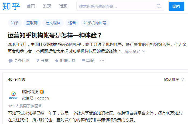Open the 腾讯科技 author name link
Image resolution: width=188 pixels, height=124 pixels.
pyautogui.click(x=30, y=92)
